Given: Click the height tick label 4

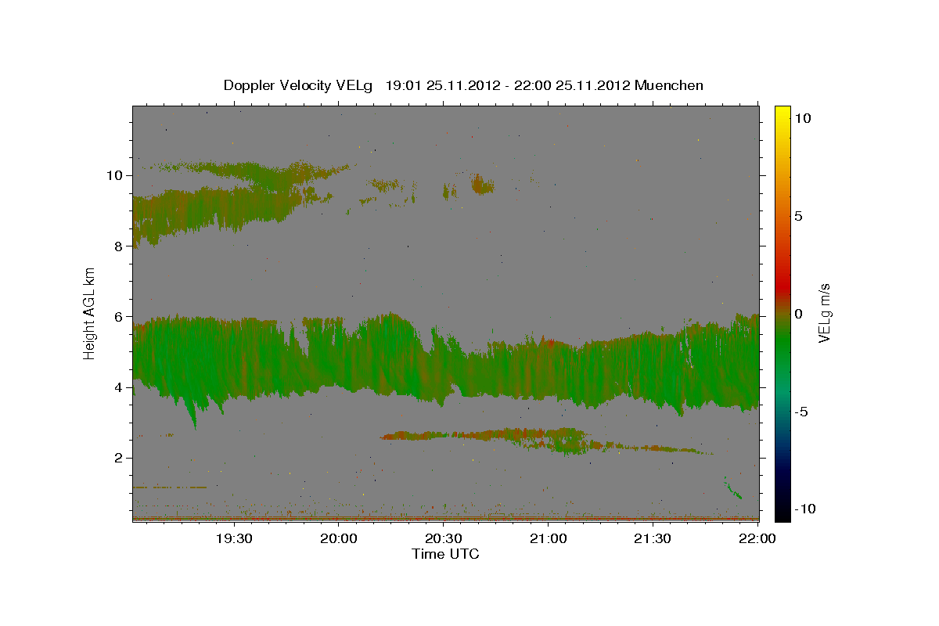Looking at the screenshot, I should pyautogui.click(x=121, y=387).
